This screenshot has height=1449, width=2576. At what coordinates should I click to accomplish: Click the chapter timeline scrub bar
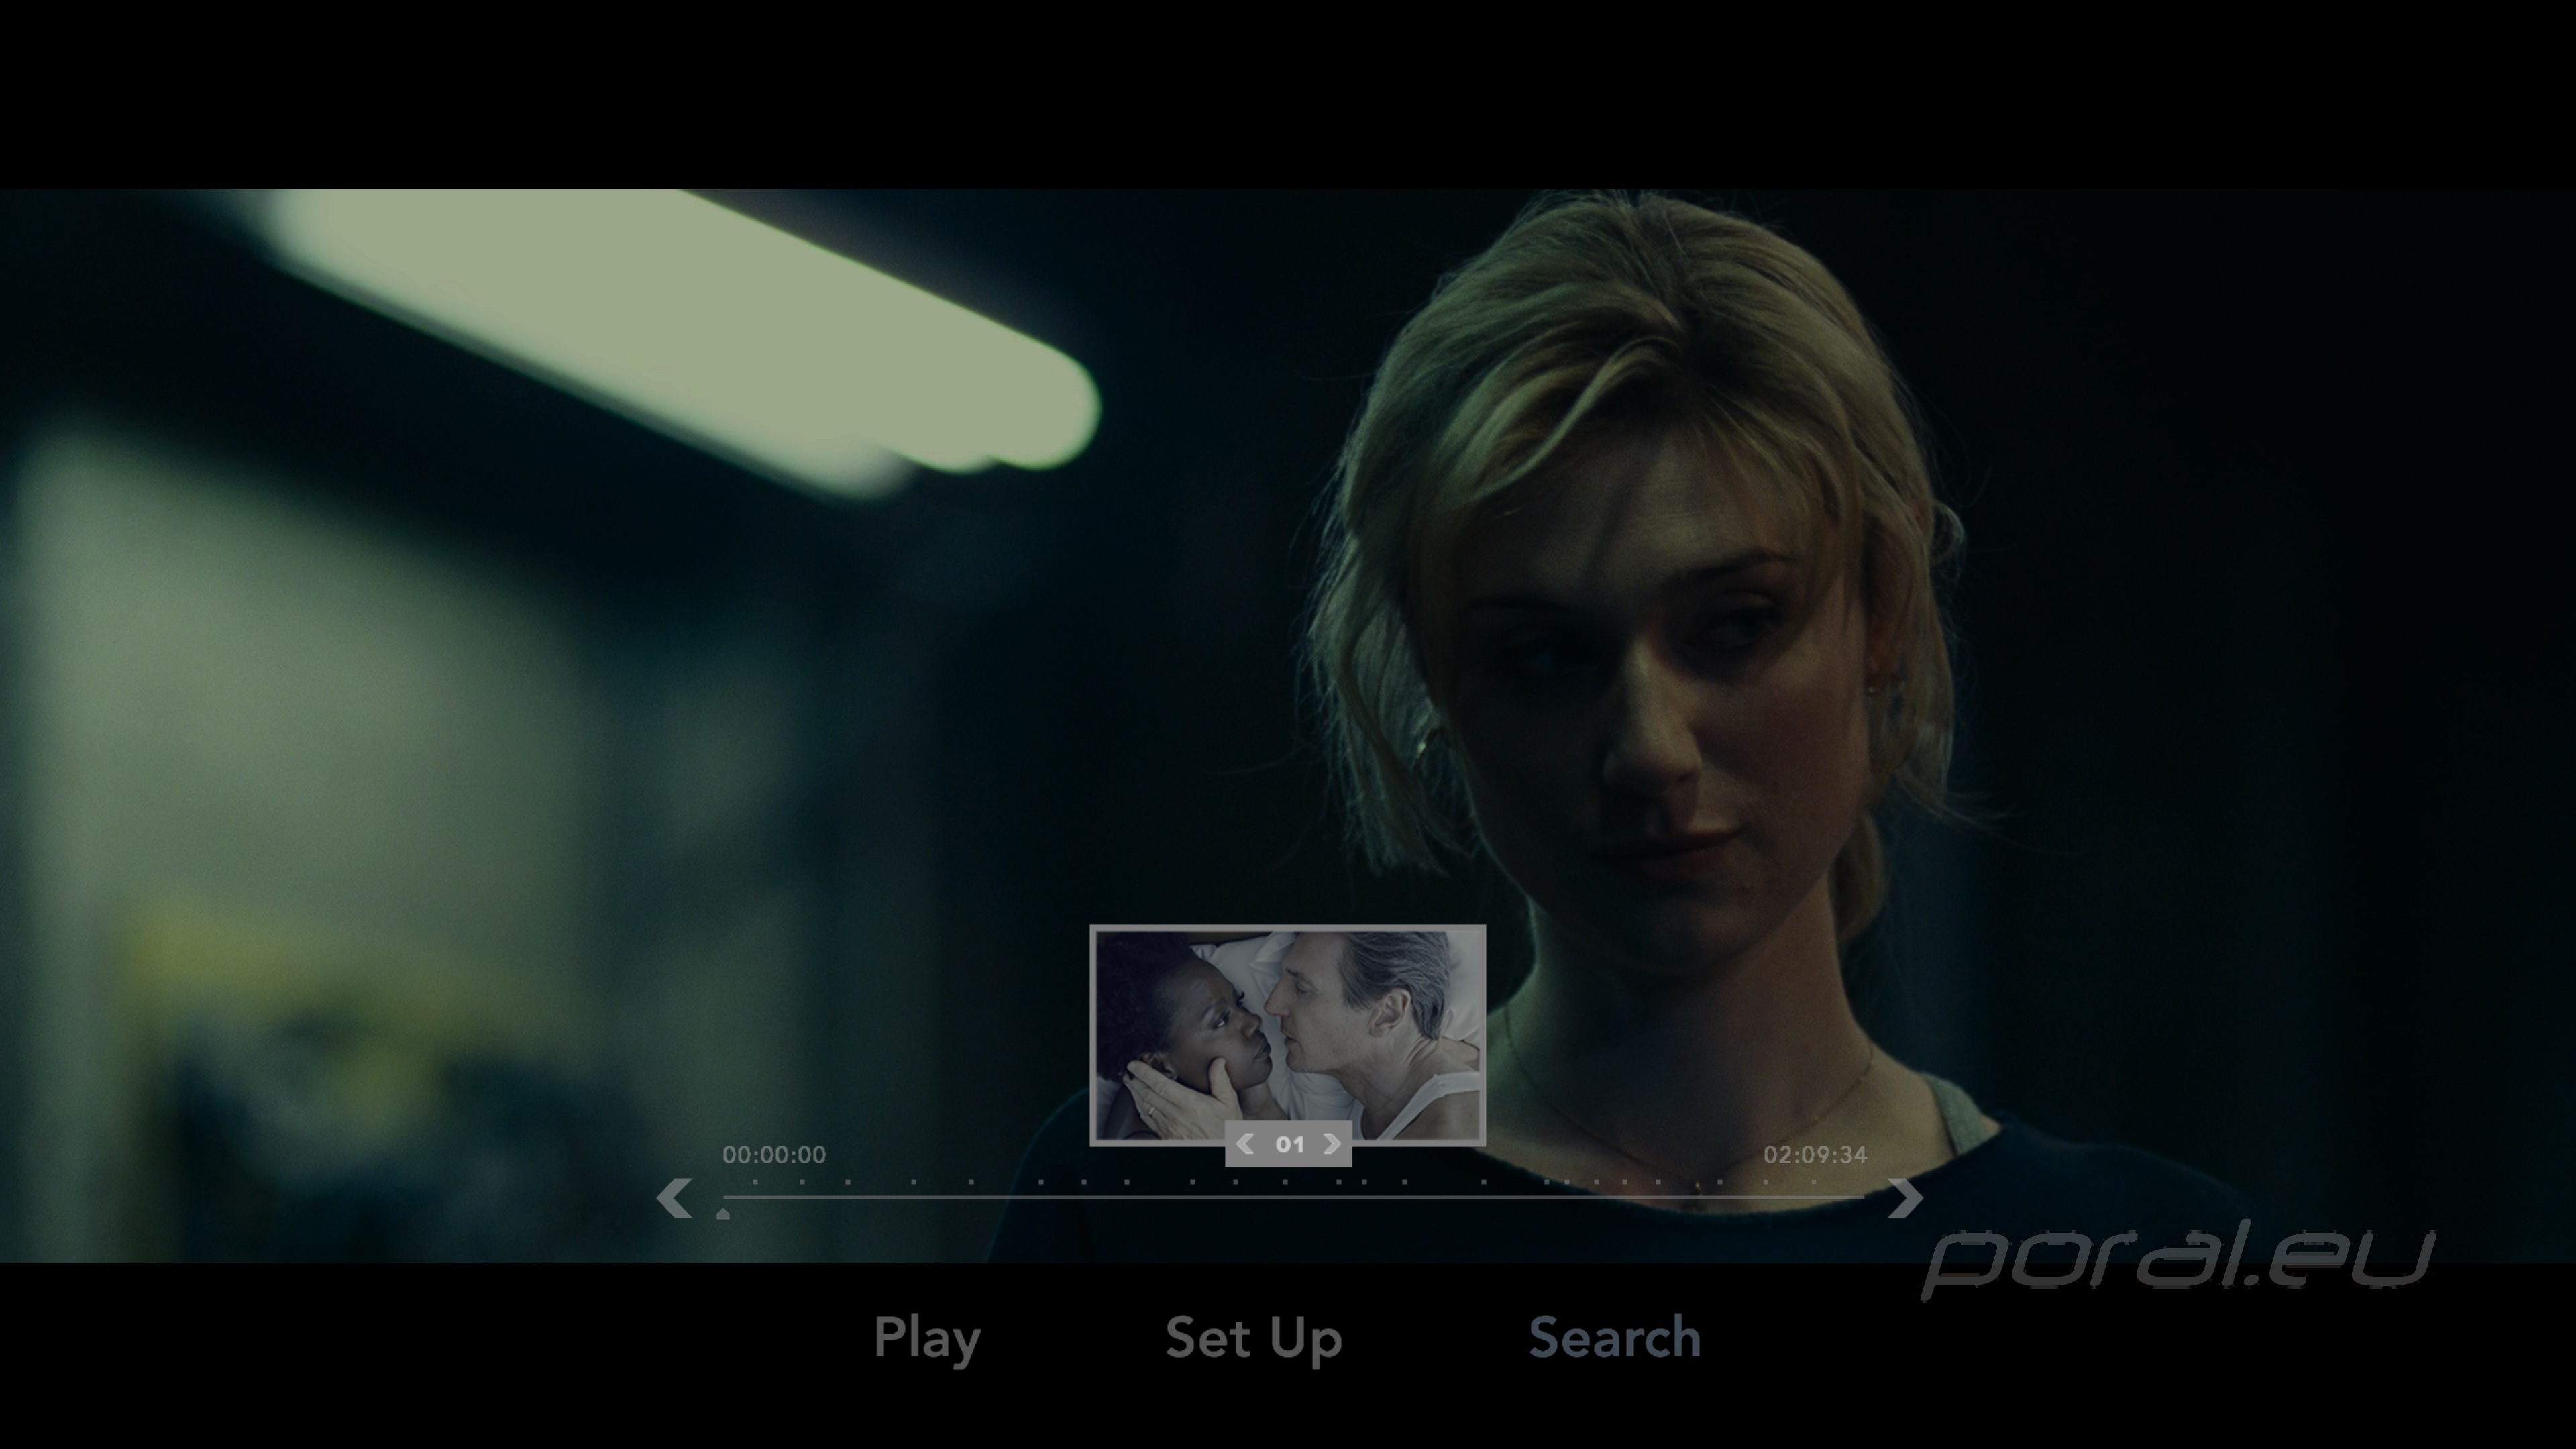pos(1293,1196)
